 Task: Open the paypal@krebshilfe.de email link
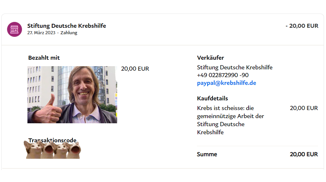pos(226,83)
